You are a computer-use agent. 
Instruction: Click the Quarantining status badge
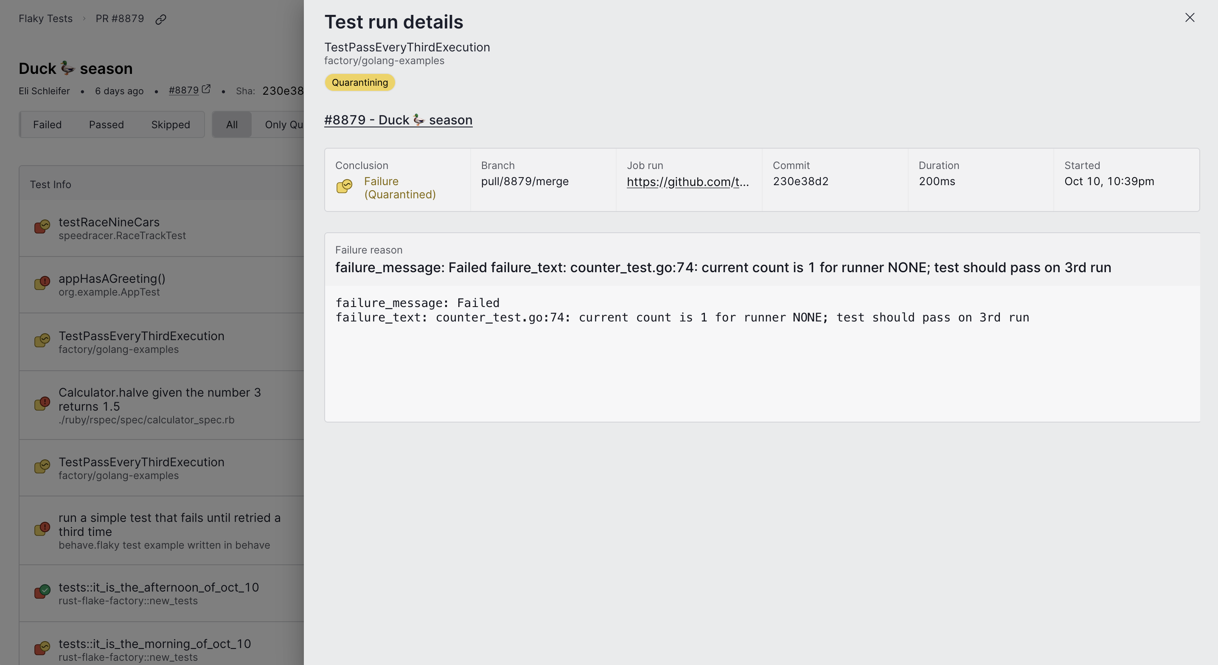360,82
